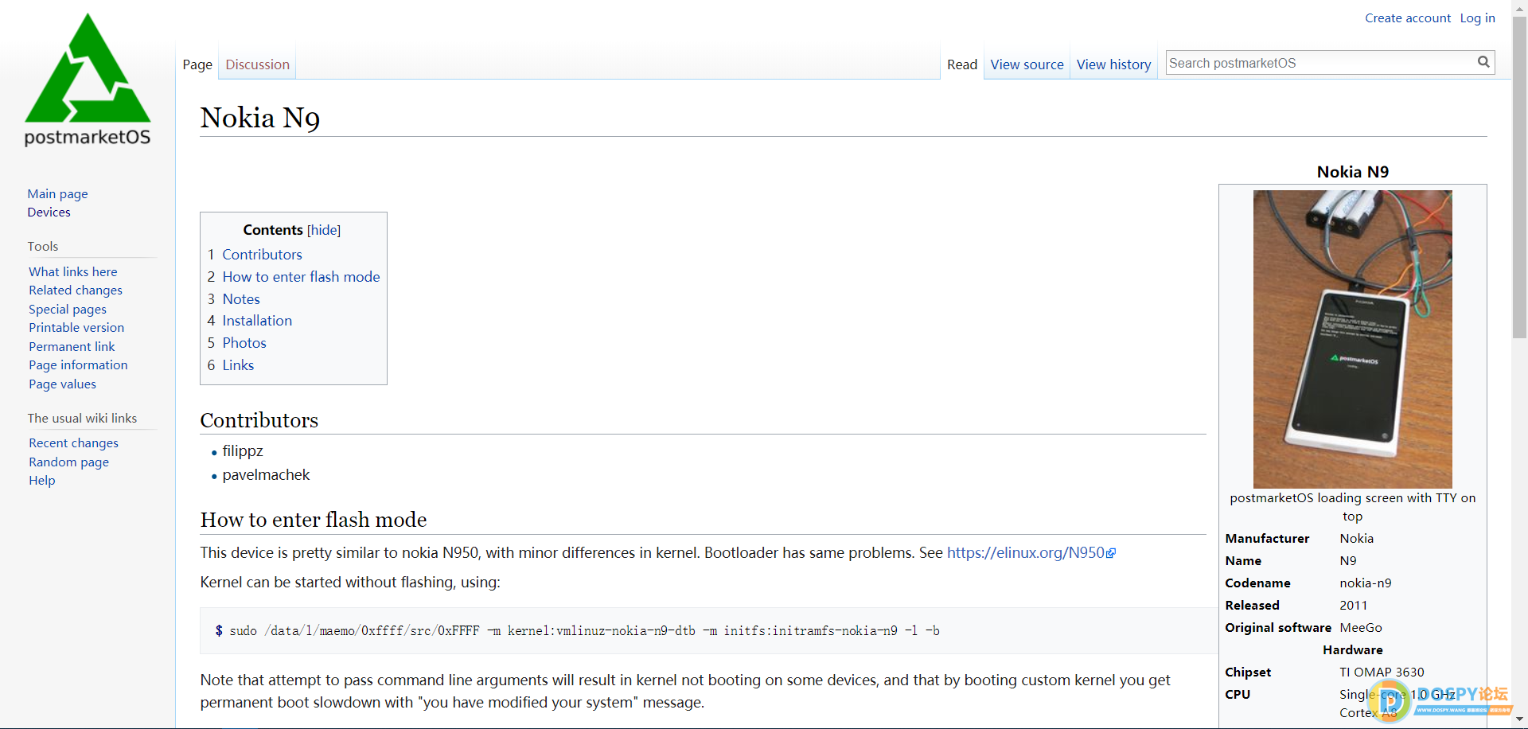Open Help link in sidebar
This screenshot has height=729, width=1528.
point(42,481)
